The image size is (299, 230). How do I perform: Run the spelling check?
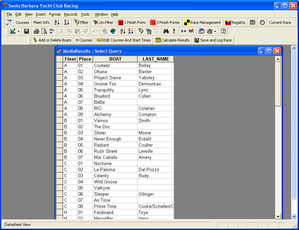point(52,31)
